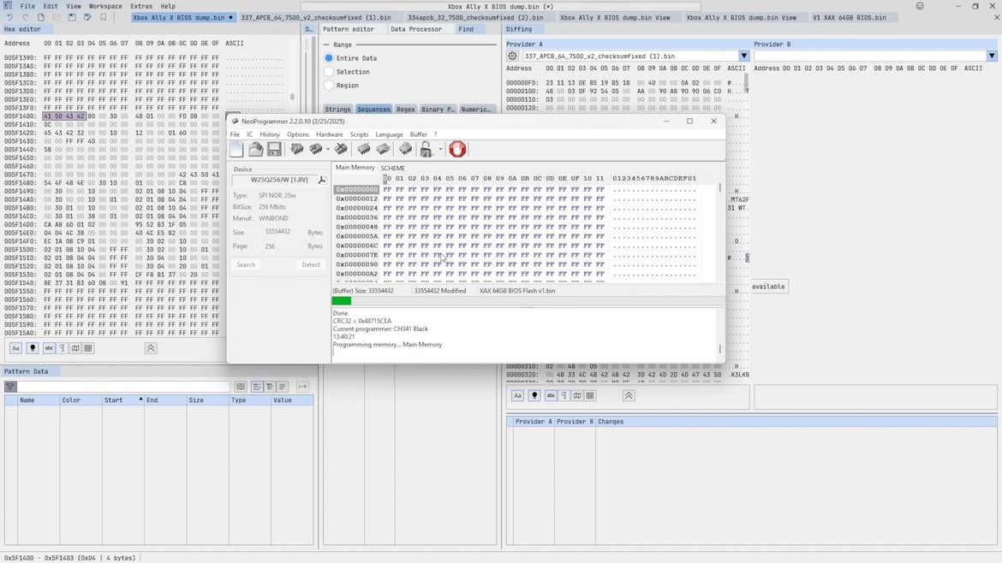Click the Open file icon in NeoProgrammer

tap(255, 149)
